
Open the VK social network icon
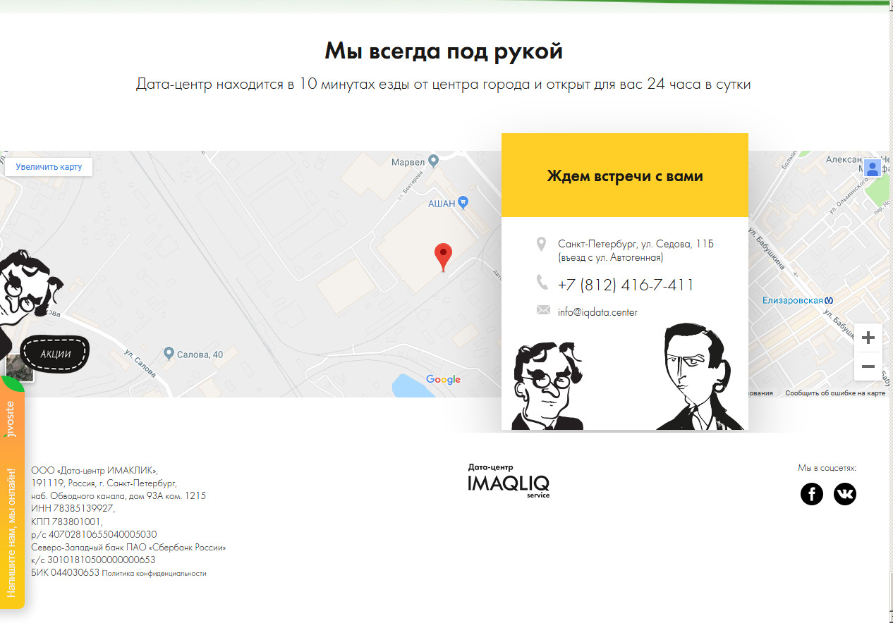tap(845, 493)
